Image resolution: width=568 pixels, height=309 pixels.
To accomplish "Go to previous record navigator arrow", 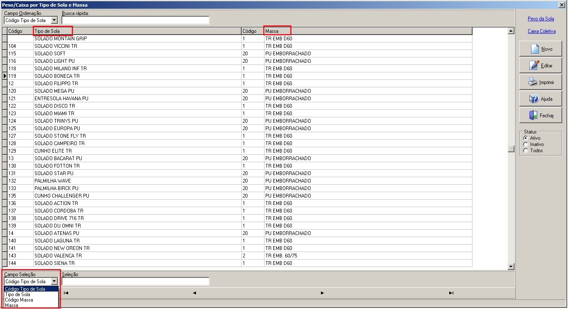I will [194, 293].
